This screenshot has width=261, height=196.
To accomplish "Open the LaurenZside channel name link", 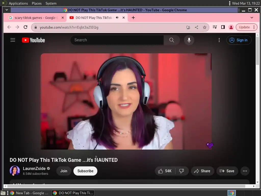I will pos(34,168).
